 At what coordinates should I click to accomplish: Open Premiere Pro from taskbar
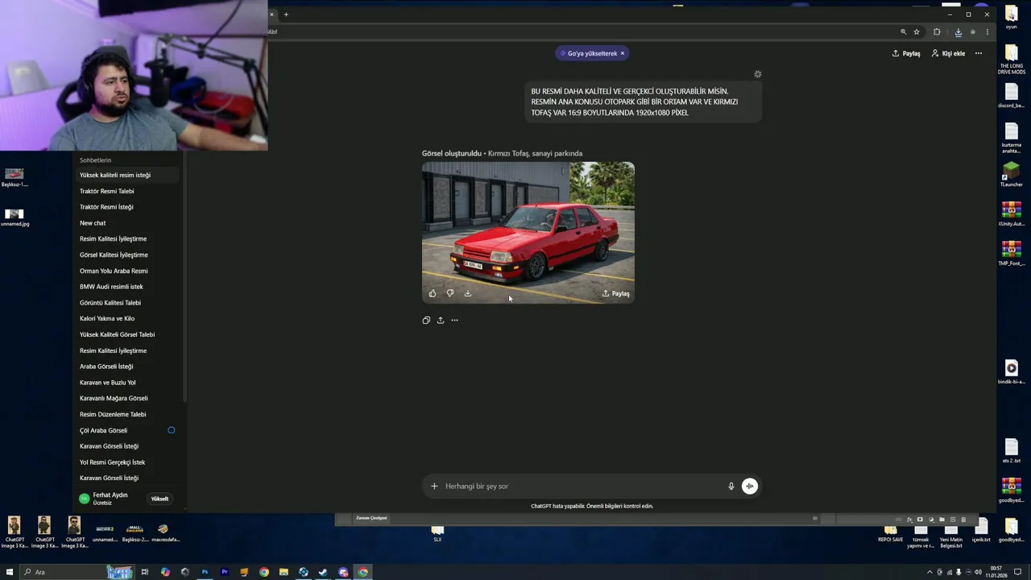coord(224,572)
